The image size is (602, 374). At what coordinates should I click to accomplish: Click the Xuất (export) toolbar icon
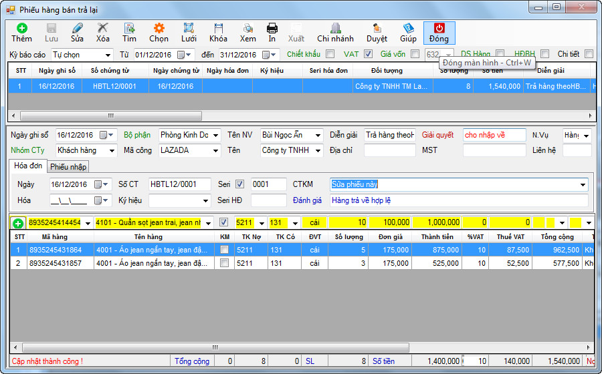[x=296, y=28]
